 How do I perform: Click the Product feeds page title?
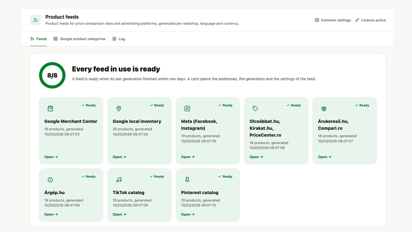[62, 17]
